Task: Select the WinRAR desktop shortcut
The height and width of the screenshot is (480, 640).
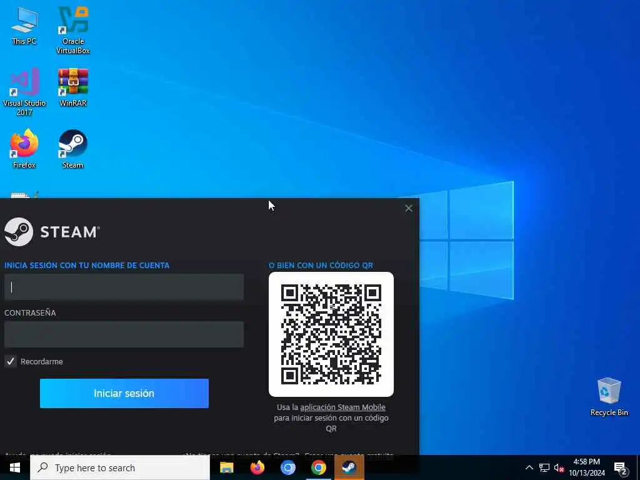Action: (x=73, y=87)
